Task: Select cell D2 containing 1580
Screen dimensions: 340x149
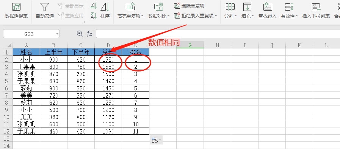Action: click(x=108, y=59)
